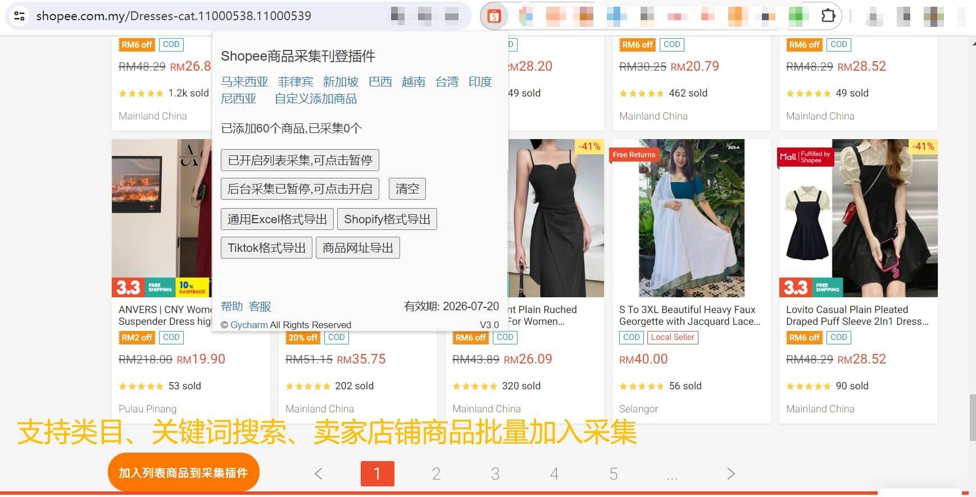Select the 台湾 site link
976x497 pixels.
[x=447, y=82]
